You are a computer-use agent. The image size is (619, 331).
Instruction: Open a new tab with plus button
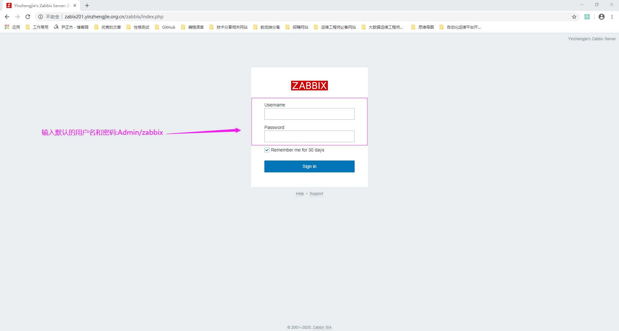click(x=87, y=5)
